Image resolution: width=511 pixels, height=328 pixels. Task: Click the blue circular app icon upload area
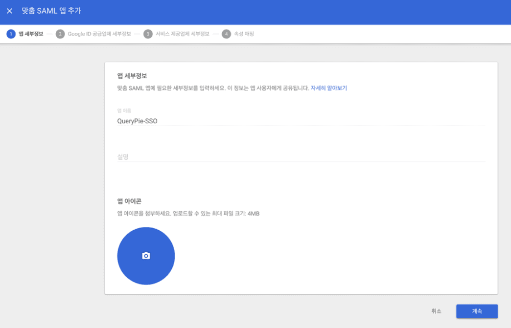click(x=145, y=255)
